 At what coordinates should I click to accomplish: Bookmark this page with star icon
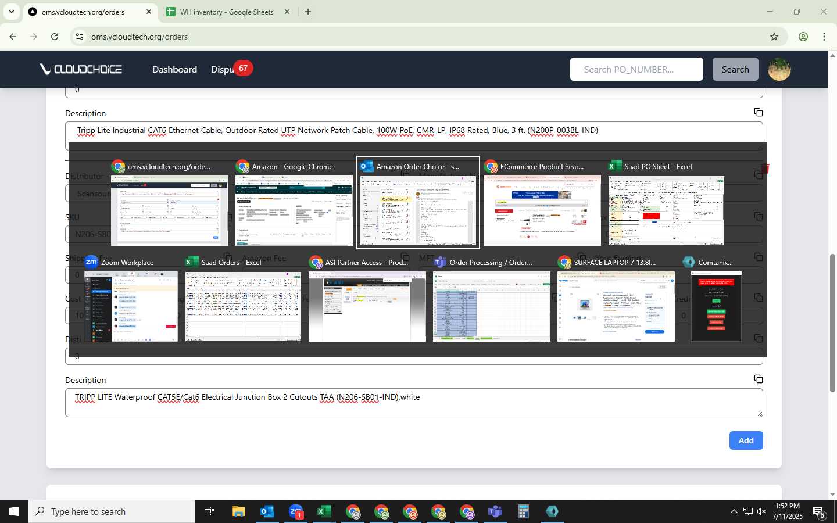click(774, 37)
